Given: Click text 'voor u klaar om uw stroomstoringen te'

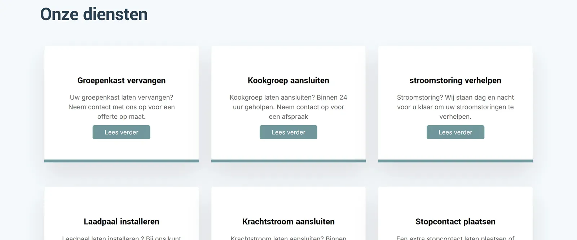Looking at the screenshot, I should pyautogui.click(x=455, y=107).
